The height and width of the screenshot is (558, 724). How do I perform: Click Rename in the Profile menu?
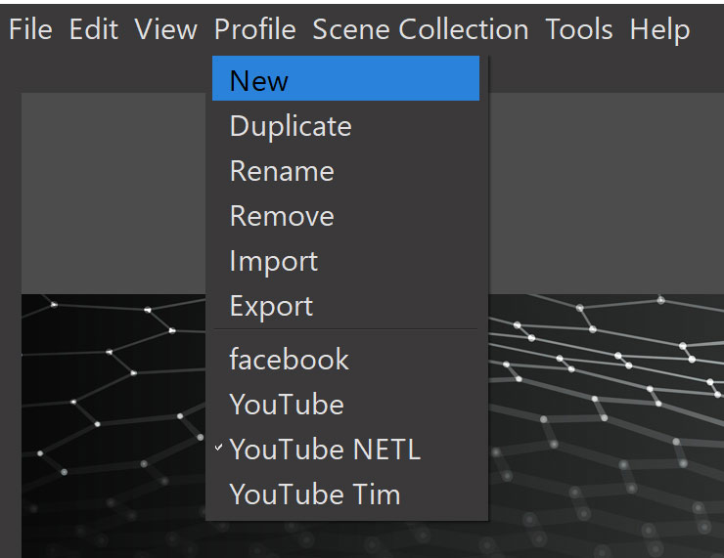pyautogui.click(x=282, y=171)
